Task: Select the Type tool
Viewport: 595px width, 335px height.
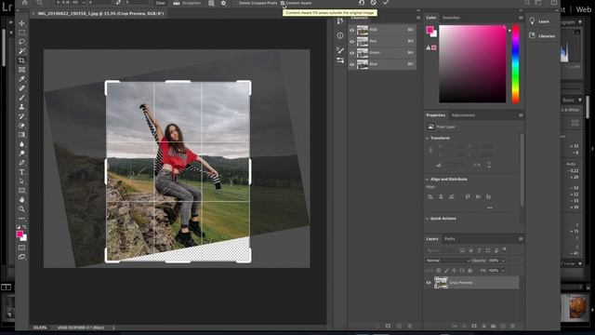Action: click(21, 172)
